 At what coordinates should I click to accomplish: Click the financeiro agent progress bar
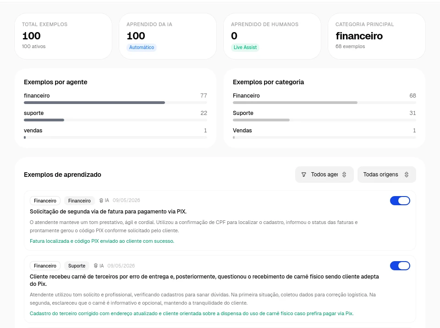(115, 103)
